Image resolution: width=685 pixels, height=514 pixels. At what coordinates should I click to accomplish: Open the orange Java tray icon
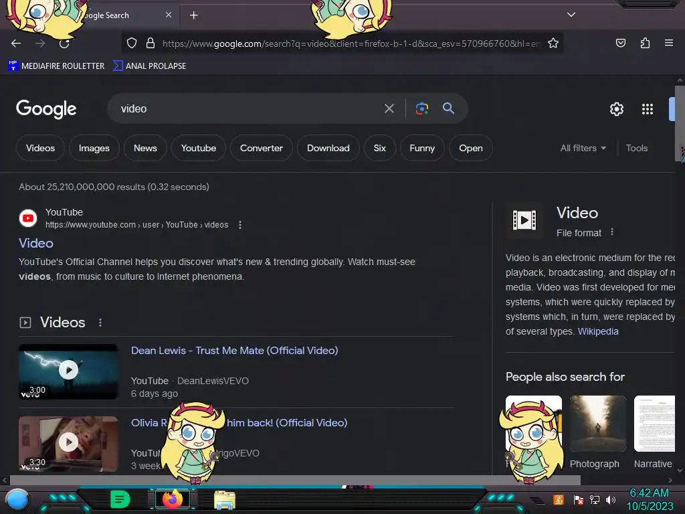tap(559, 499)
